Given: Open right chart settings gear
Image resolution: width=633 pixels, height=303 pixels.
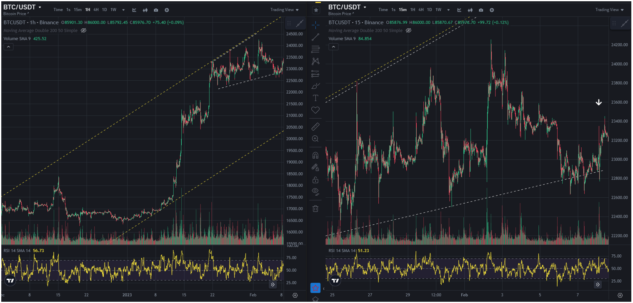Looking at the screenshot, I should (x=620, y=295).
